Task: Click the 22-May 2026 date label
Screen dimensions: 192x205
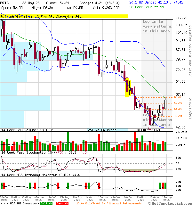Action: (x=167, y=199)
